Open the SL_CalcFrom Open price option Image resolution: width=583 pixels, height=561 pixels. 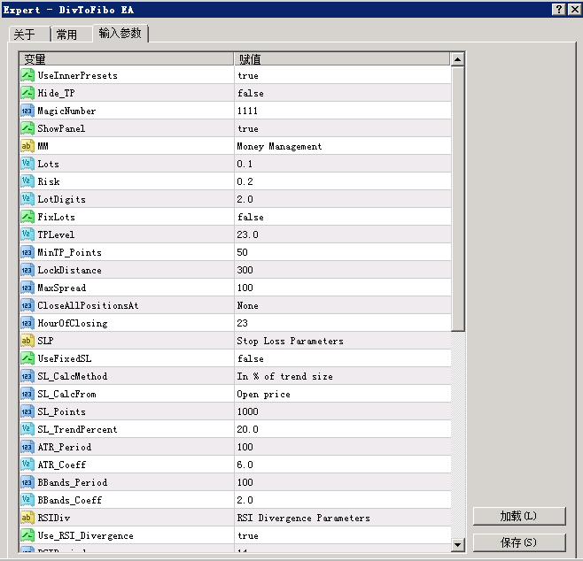point(342,394)
